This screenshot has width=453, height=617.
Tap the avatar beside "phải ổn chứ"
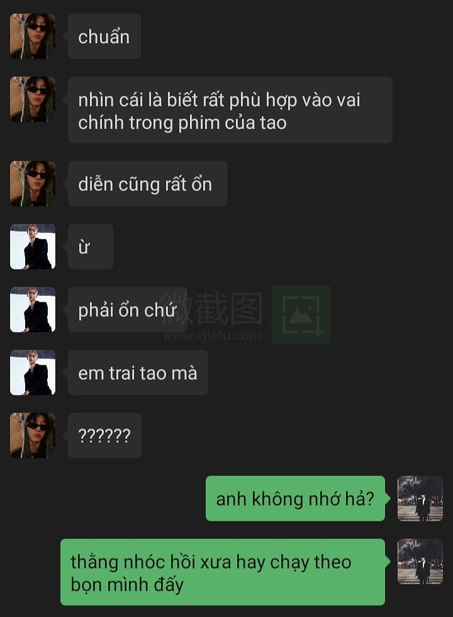[x=33, y=309]
